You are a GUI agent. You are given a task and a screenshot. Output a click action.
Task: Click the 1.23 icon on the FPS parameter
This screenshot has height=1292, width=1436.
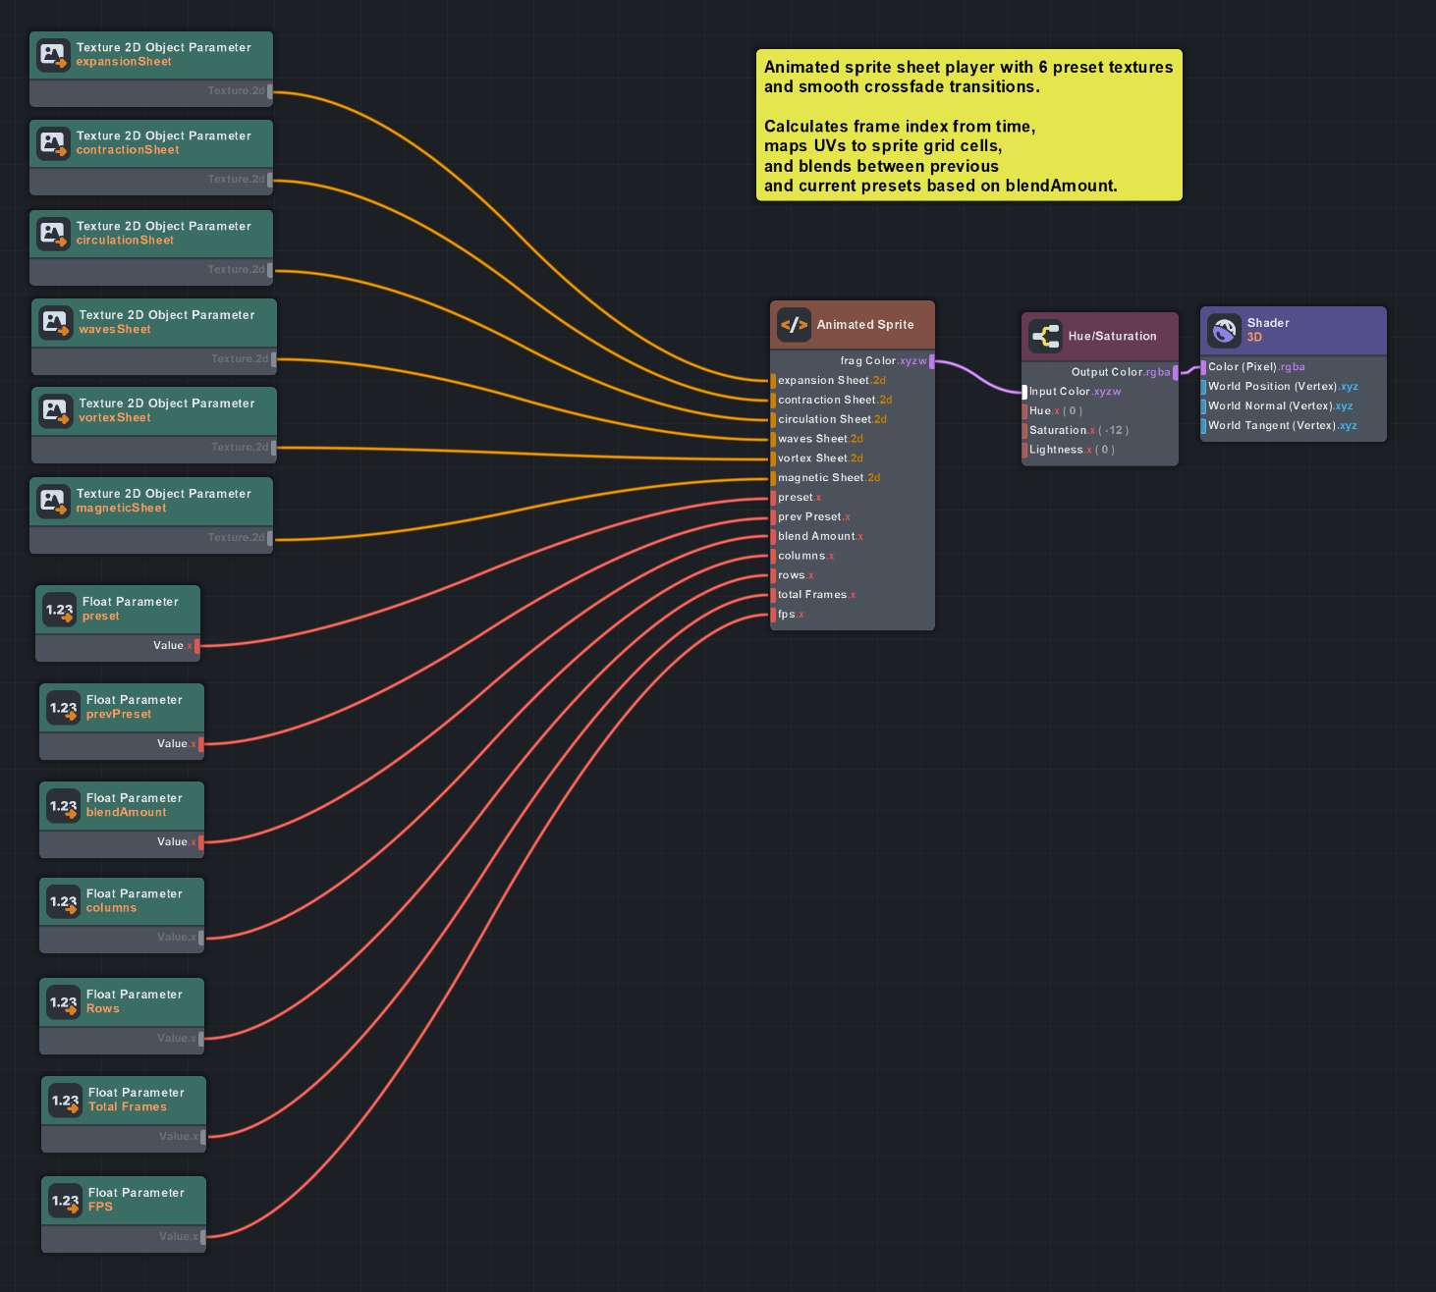tap(63, 1200)
